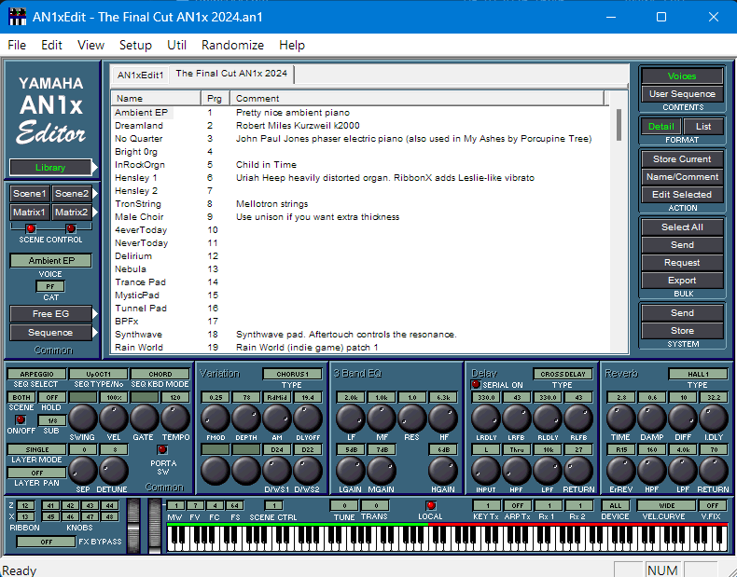The image size is (737, 577).
Task: Click the Variation DLYOFF knob
Action: click(308, 418)
